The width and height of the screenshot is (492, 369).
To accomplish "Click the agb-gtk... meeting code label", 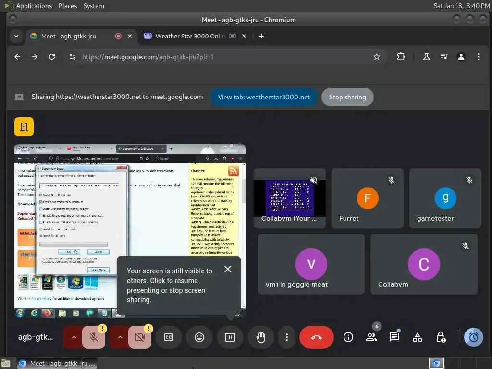I will (36, 337).
